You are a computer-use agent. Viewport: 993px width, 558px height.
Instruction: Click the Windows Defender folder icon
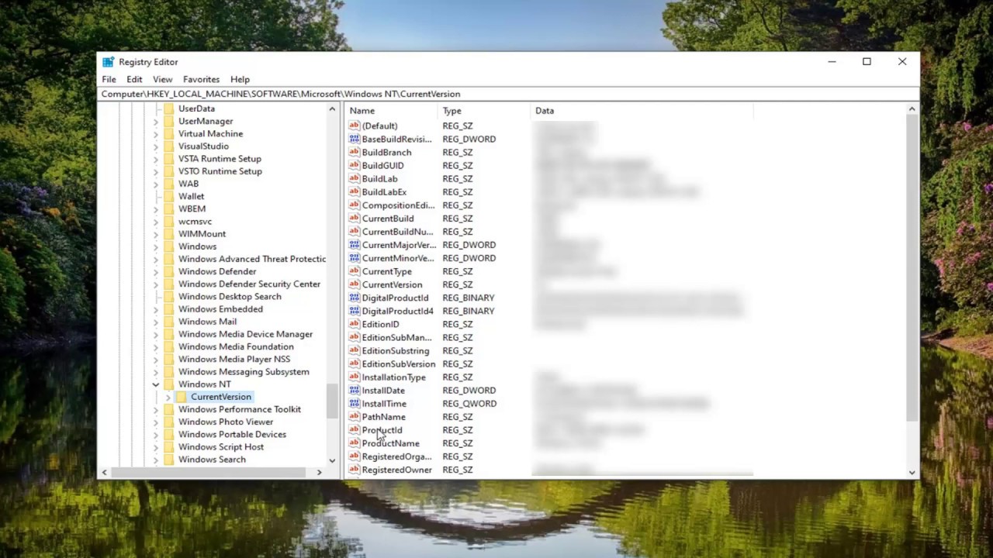[169, 271]
